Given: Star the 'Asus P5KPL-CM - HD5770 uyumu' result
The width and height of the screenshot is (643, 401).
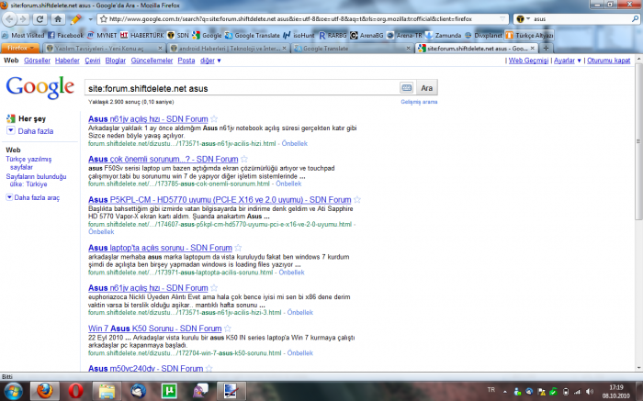Looking at the screenshot, I should (x=357, y=199).
